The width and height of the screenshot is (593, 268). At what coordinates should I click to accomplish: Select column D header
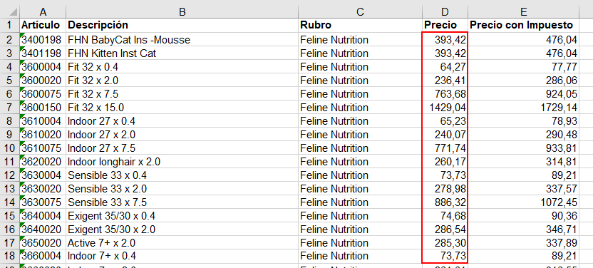445,11
